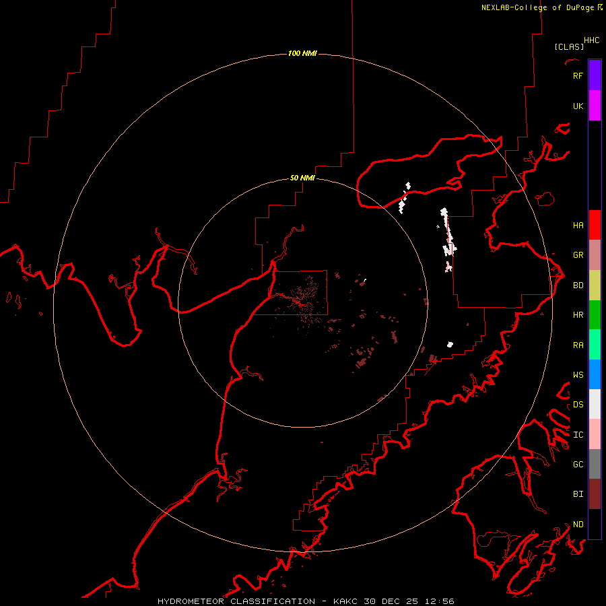
Task: Click the HR green legend swatch
Action: (x=595, y=314)
